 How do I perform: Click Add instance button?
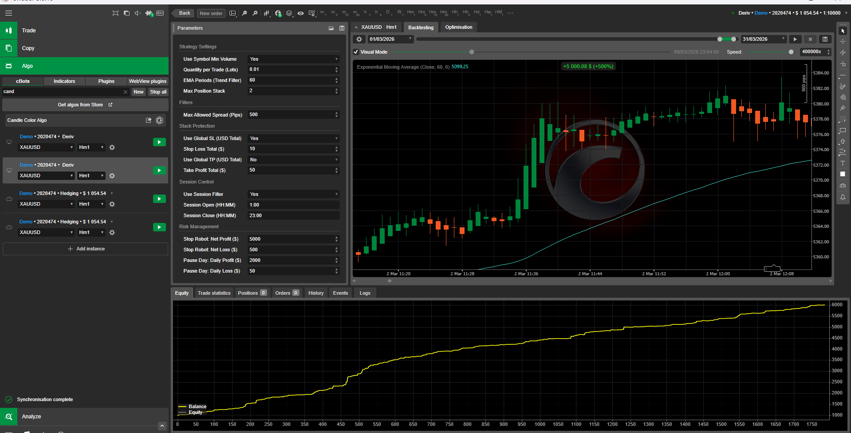(86, 249)
